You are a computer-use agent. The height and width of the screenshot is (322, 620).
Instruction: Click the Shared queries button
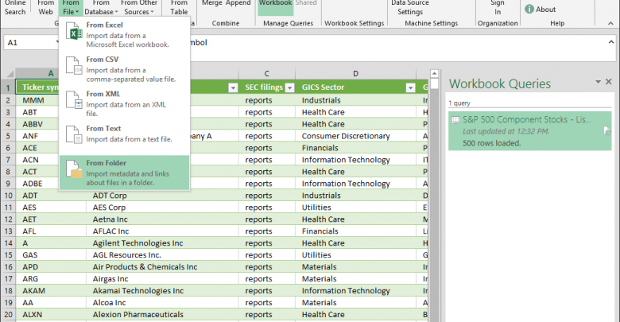tap(306, 3)
